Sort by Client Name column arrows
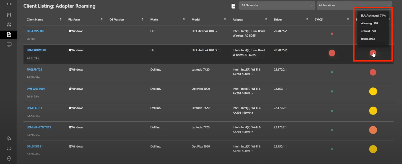402x164 pixels. (x=61, y=19)
